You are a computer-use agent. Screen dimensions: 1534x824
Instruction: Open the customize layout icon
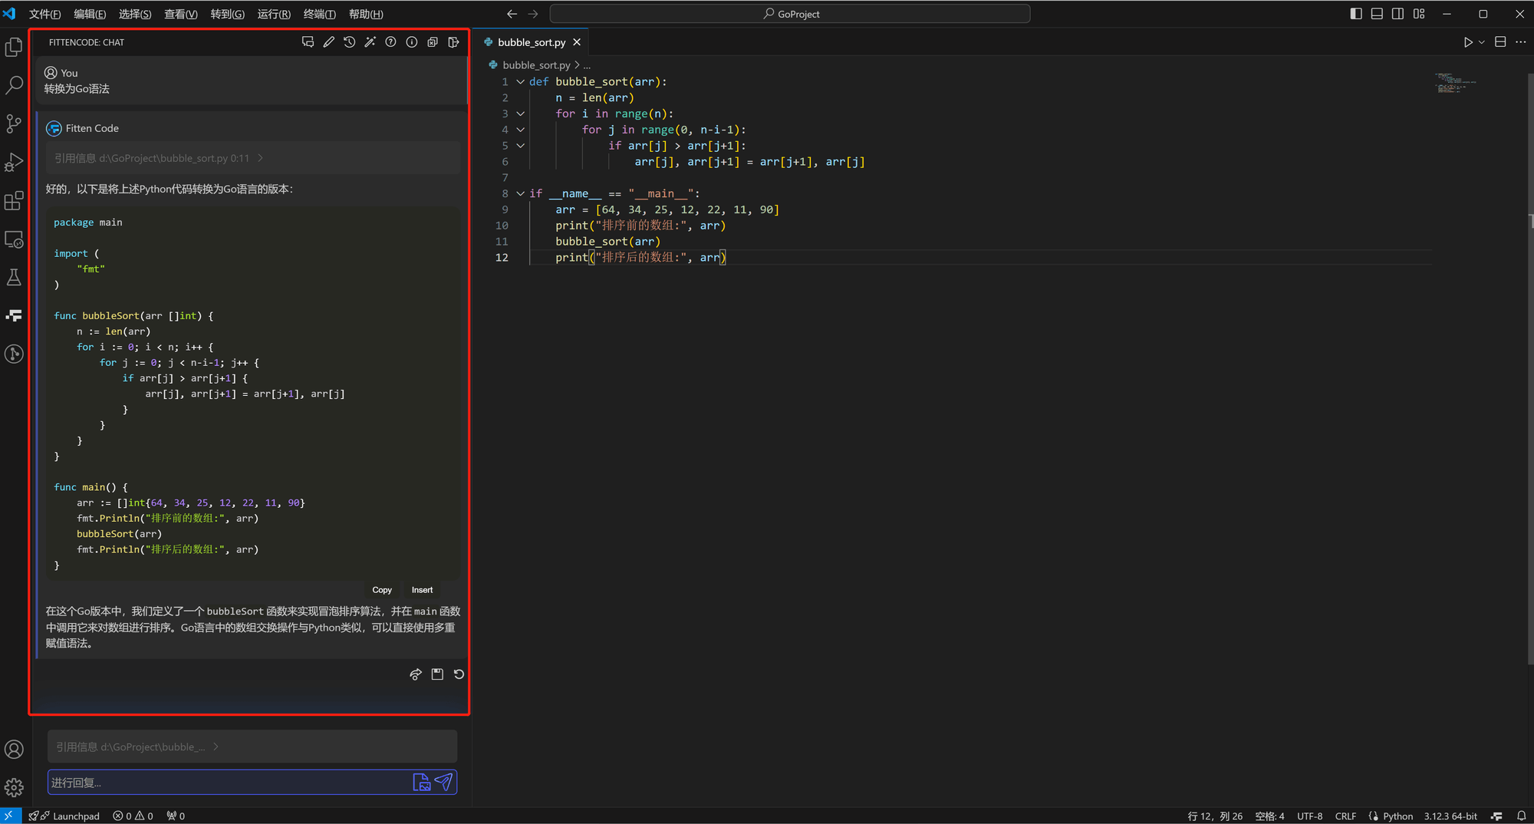1419,14
